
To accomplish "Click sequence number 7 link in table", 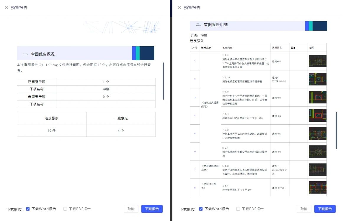I will pos(195,170).
